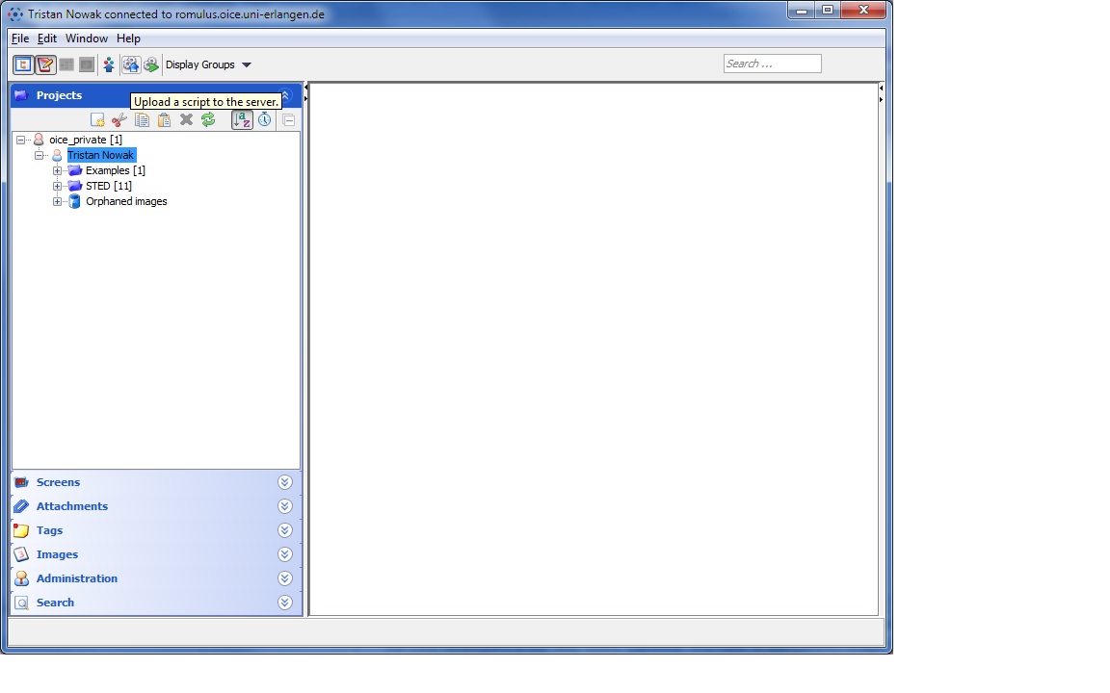The height and width of the screenshot is (693, 1110).
Task: Click the Switch user people icon
Action: pos(109,64)
